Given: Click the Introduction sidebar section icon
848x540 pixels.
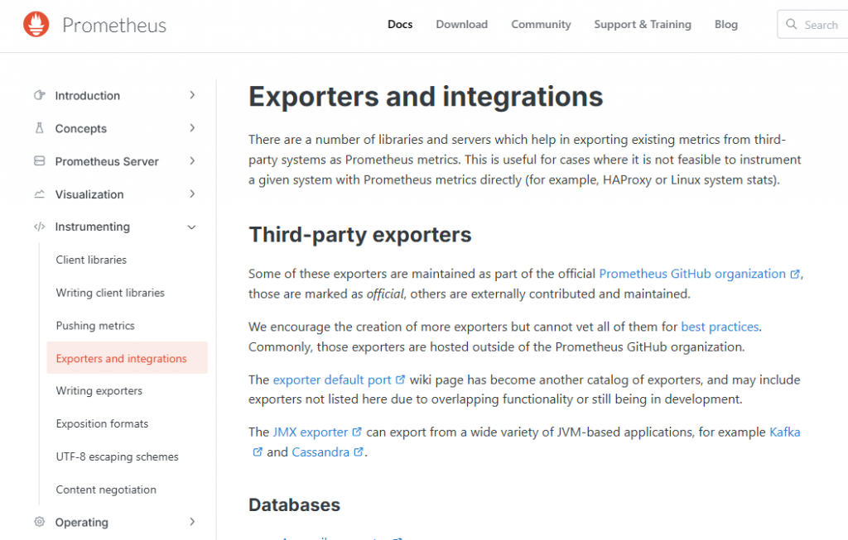Looking at the screenshot, I should (39, 95).
